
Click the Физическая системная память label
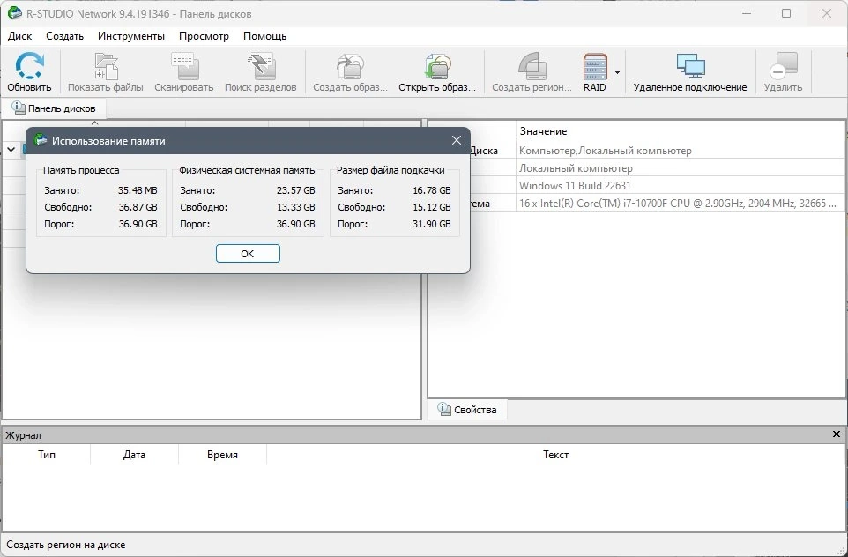(247, 170)
